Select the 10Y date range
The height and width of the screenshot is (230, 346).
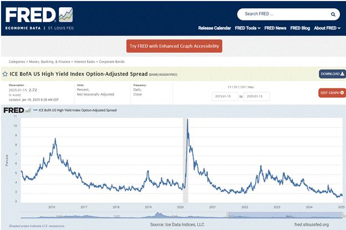(243, 87)
